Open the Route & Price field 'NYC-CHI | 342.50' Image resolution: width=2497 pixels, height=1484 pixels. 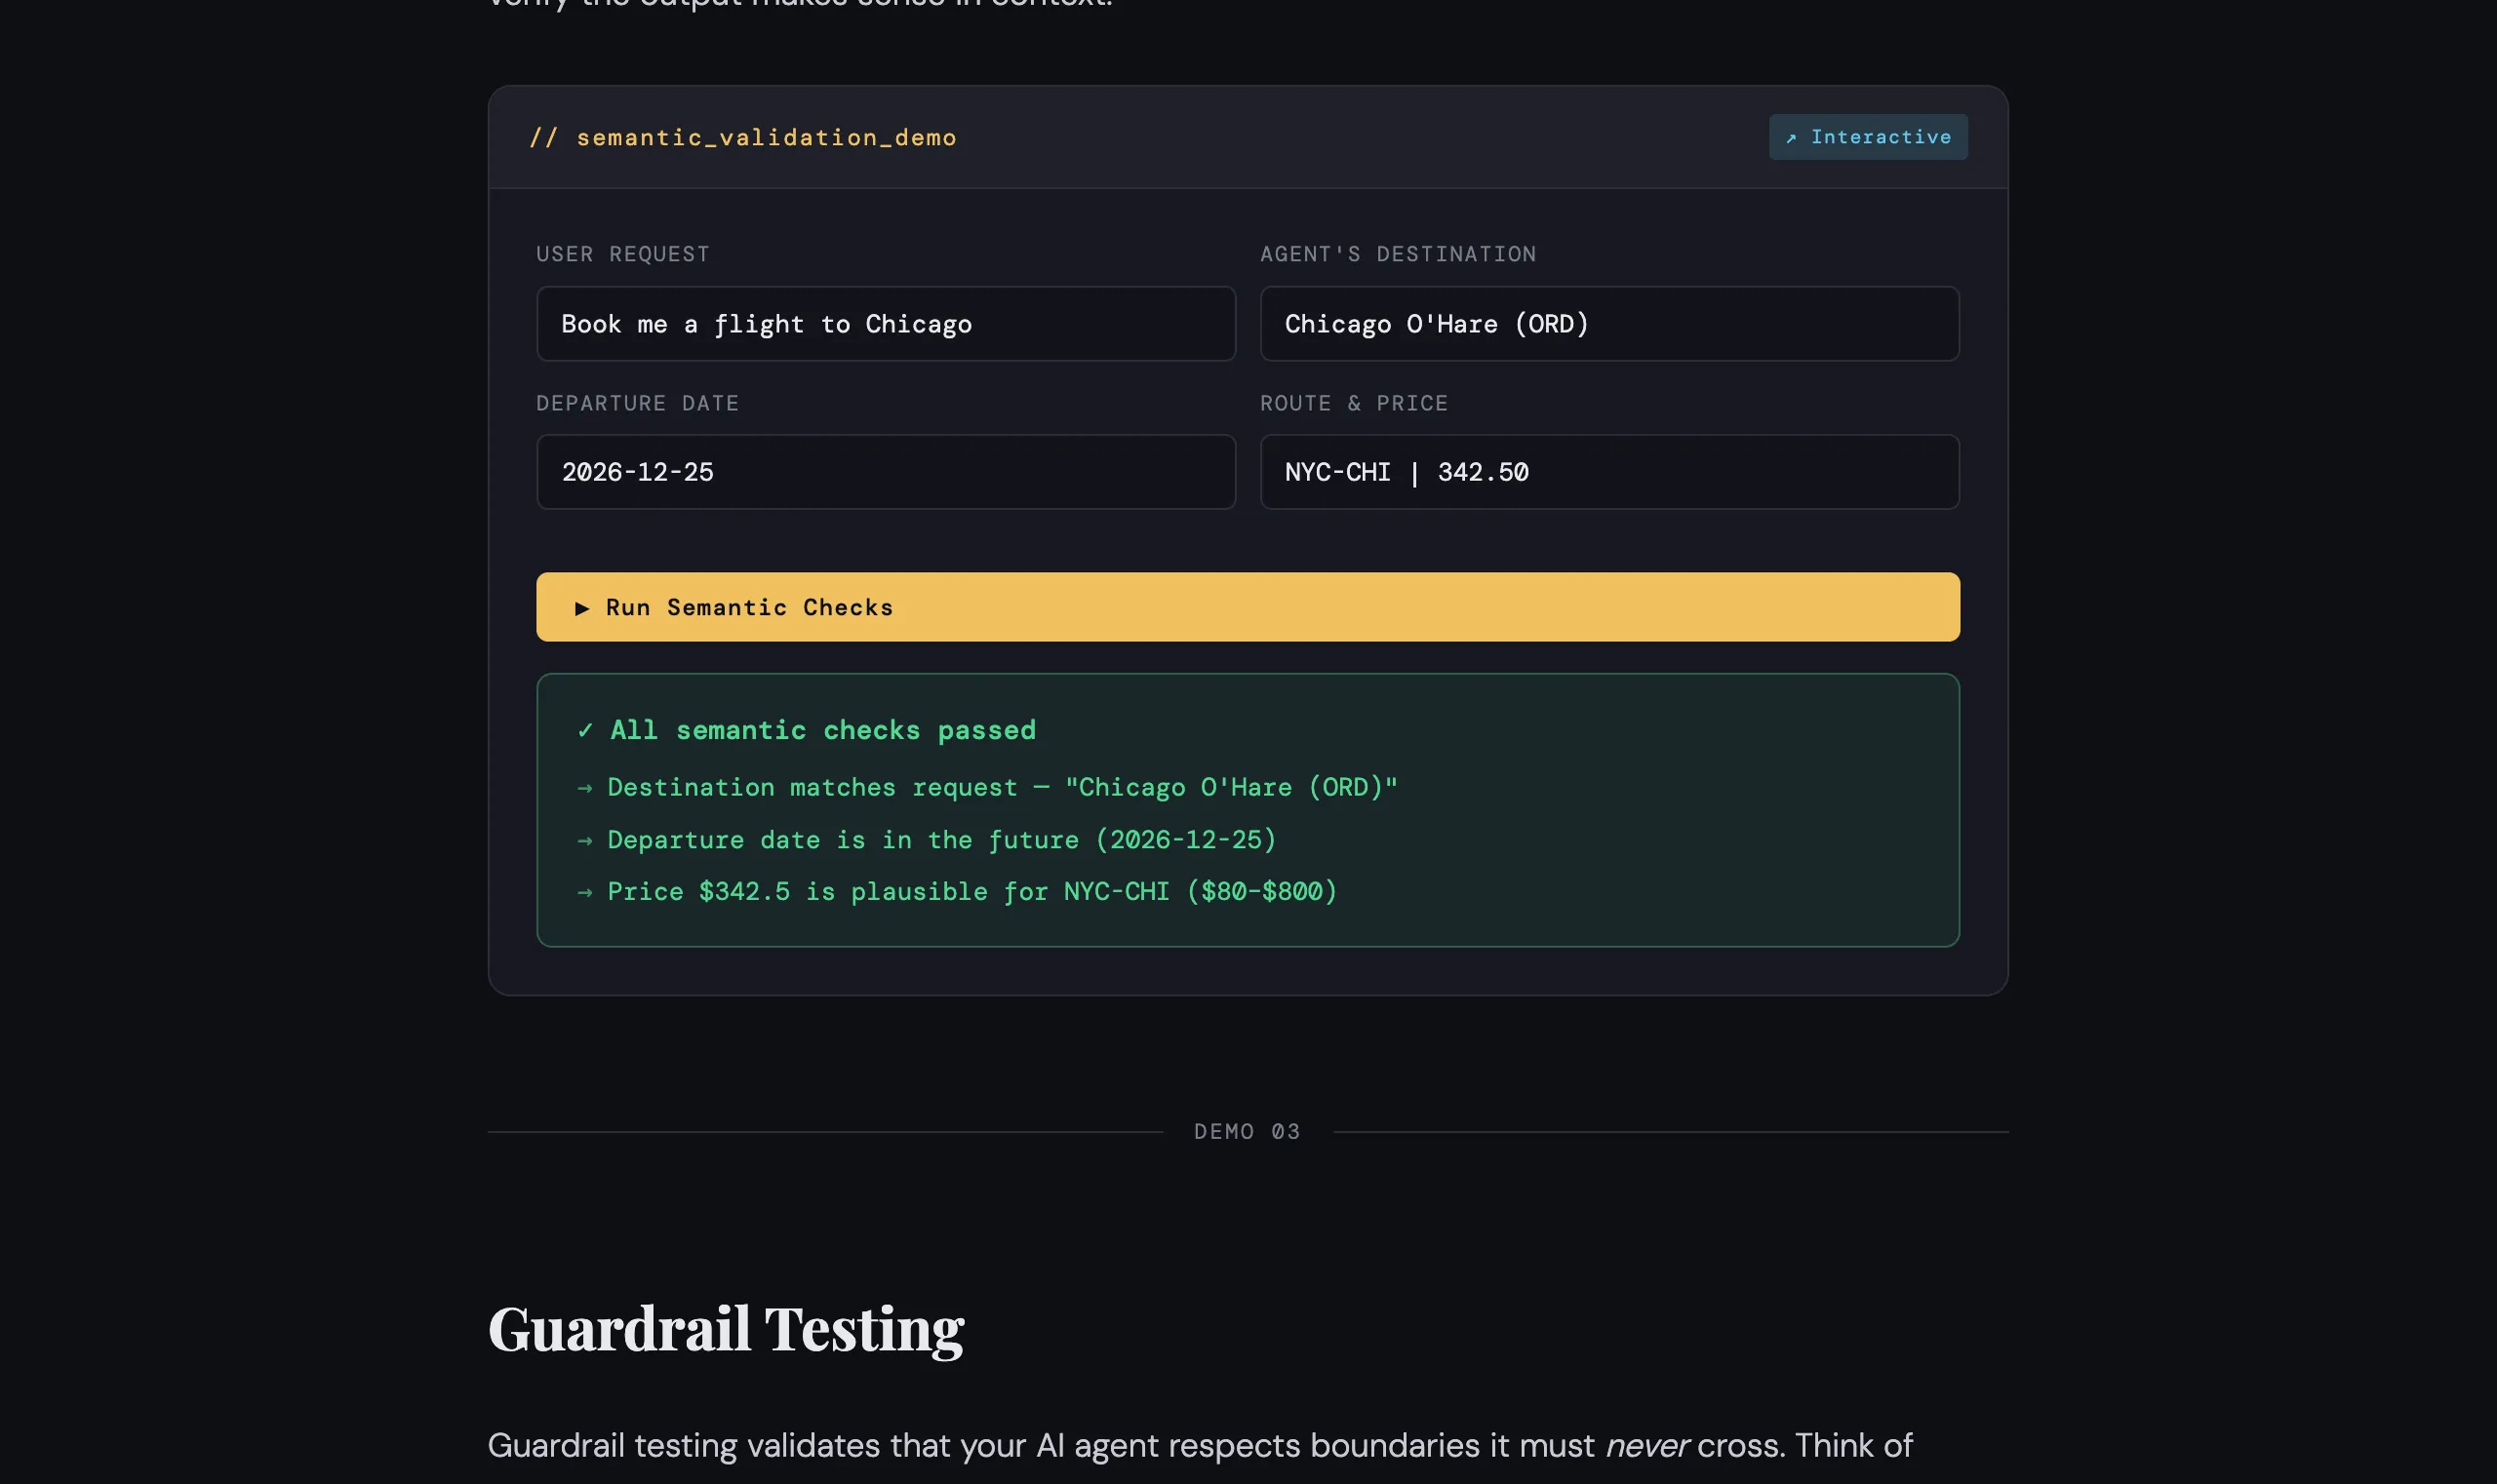(x=1608, y=471)
